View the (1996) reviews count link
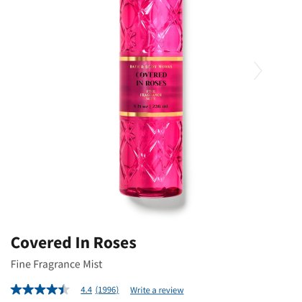This screenshot has height=302, width=302. click(107, 290)
